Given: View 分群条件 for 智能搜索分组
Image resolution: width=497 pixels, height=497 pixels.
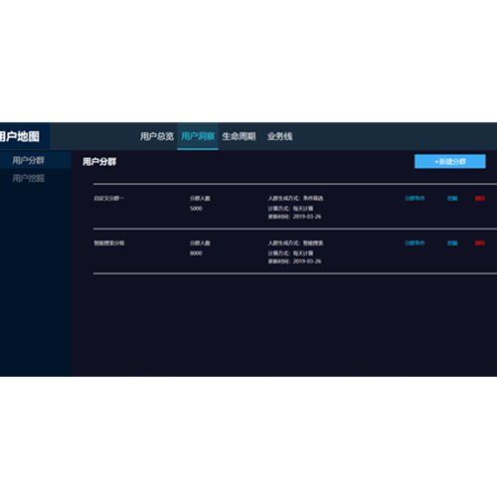Looking at the screenshot, I should [x=414, y=243].
